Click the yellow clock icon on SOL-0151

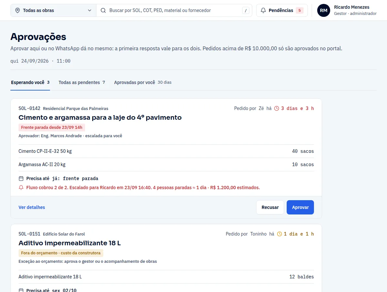coord(280,234)
